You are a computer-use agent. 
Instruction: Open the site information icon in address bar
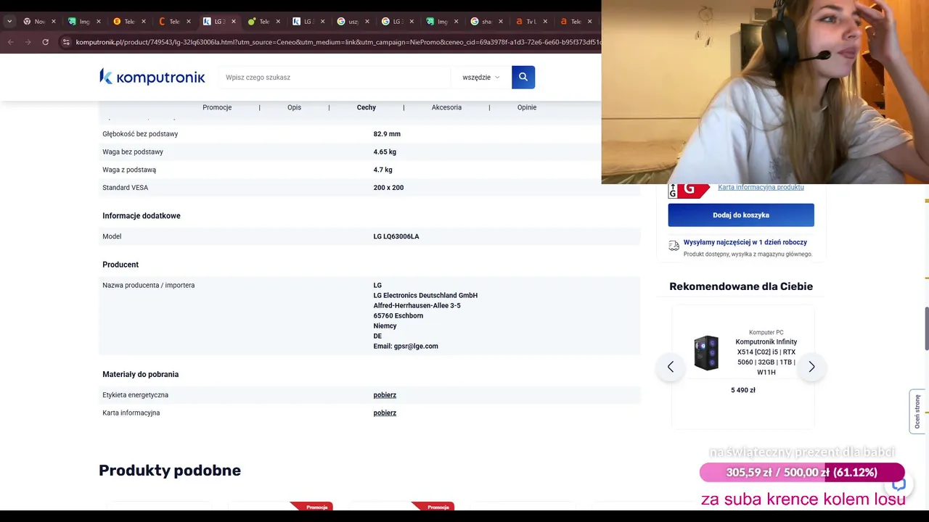pos(66,42)
